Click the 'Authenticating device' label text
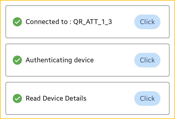This screenshot has width=175, height=119. pos(59,60)
